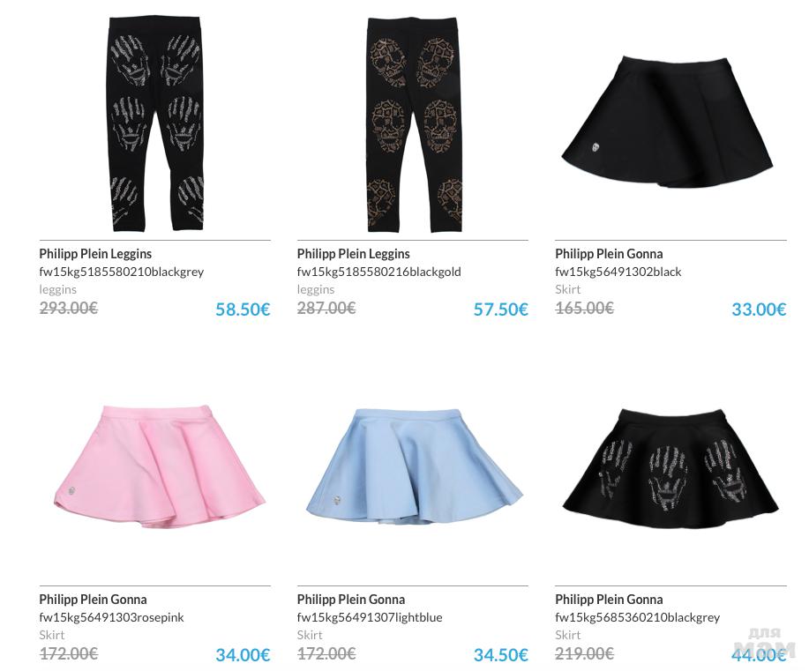809x671 pixels.
Task: Click the 33.00€ sale price
Action: click(759, 309)
